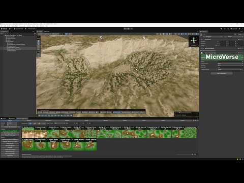Select the green noise pattern thumbnail ending top row

click(x=190, y=132)
